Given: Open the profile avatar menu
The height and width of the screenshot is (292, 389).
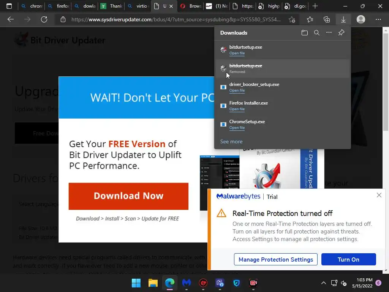Looking at the screenshot, I should click(361, 19).
